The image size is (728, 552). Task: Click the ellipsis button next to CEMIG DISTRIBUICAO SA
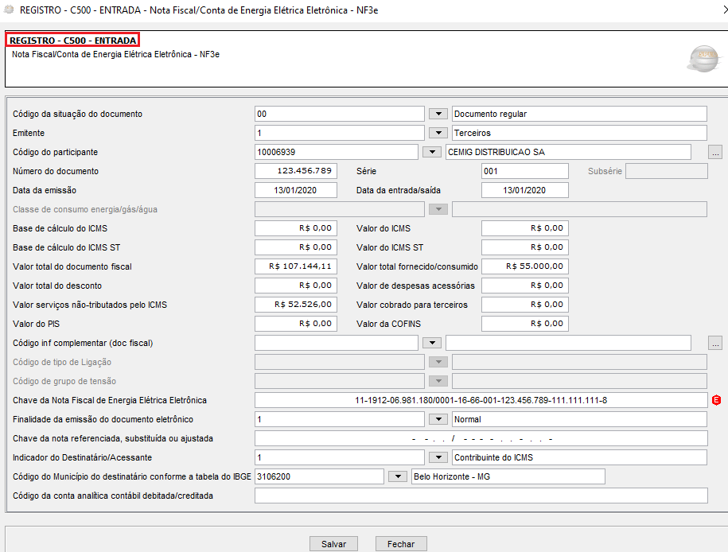tap(715, 152)
